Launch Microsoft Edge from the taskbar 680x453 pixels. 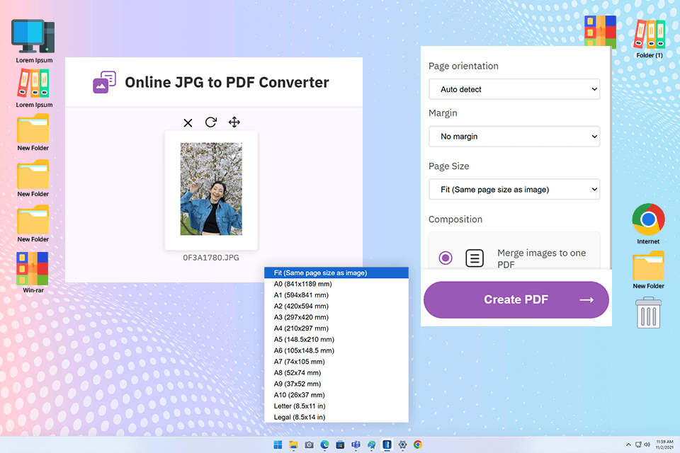(x=325, y=445)
